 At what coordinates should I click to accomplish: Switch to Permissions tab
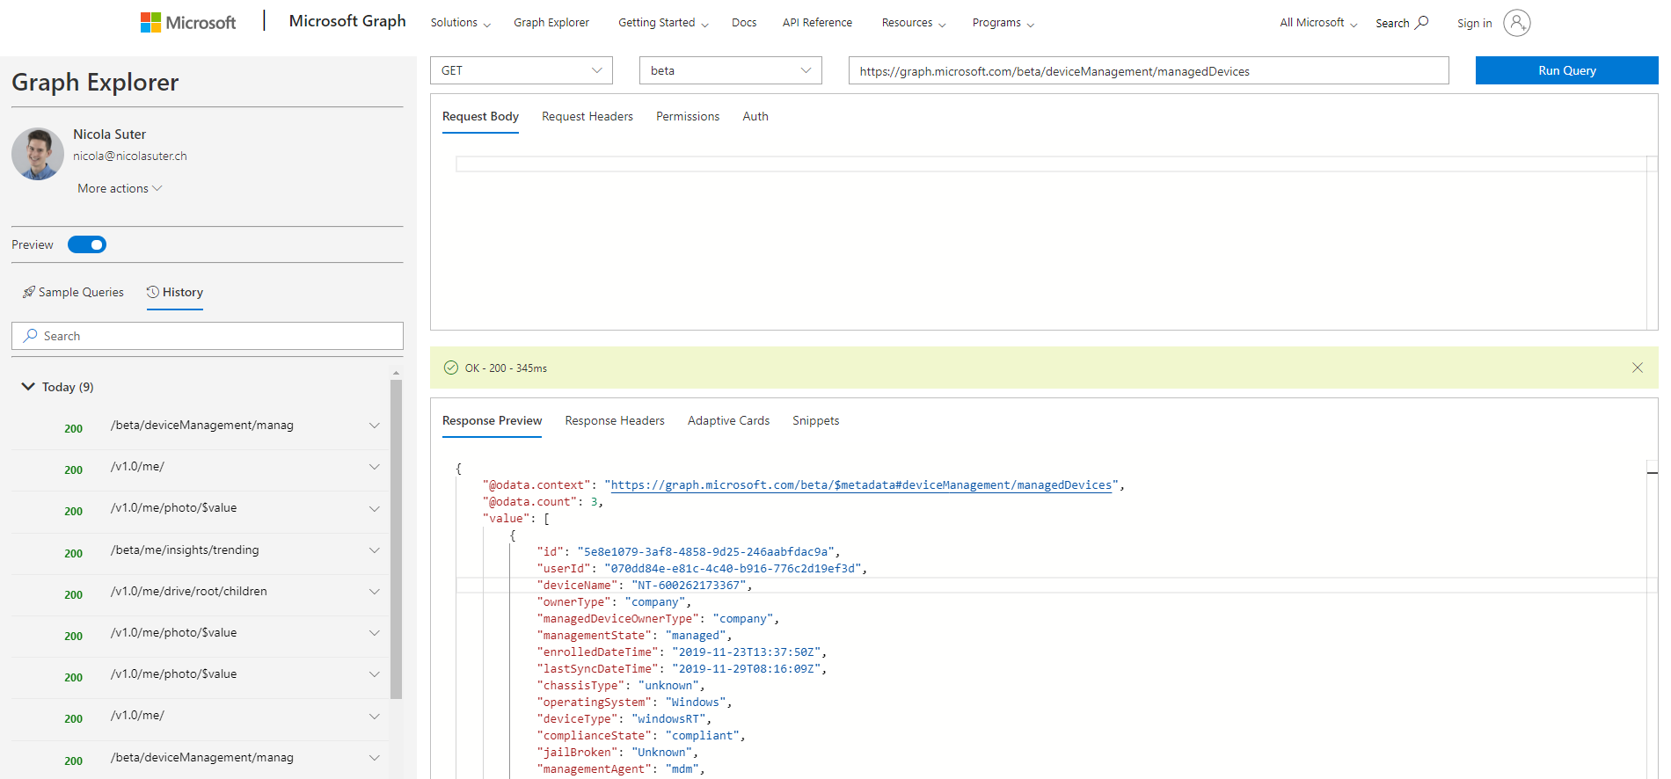point(688,116)
